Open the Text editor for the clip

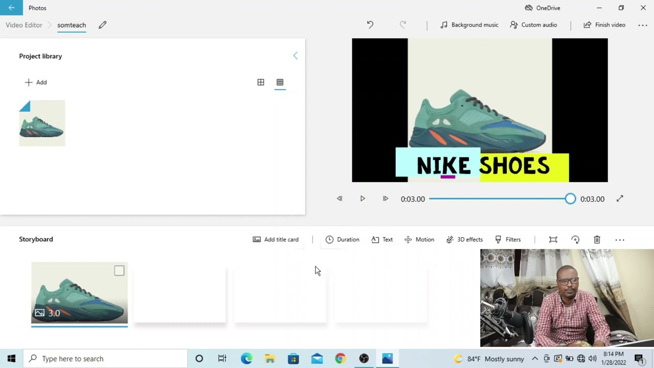(382, 240)
